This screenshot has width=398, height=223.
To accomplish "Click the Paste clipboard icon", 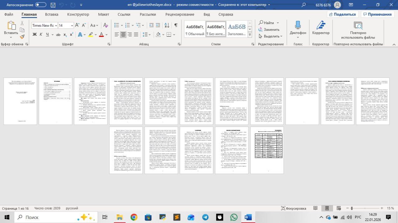I will (11, 26).
